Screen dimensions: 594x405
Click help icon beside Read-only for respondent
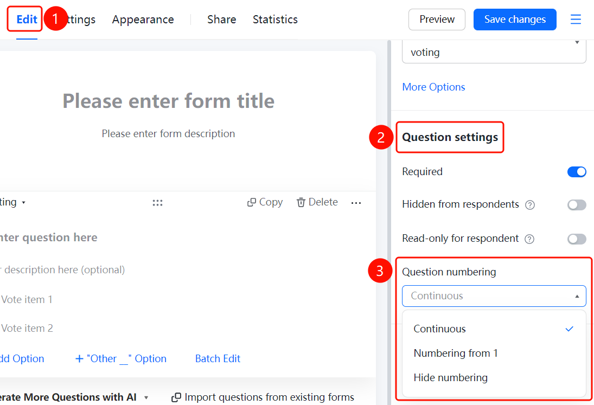[529, 239]
